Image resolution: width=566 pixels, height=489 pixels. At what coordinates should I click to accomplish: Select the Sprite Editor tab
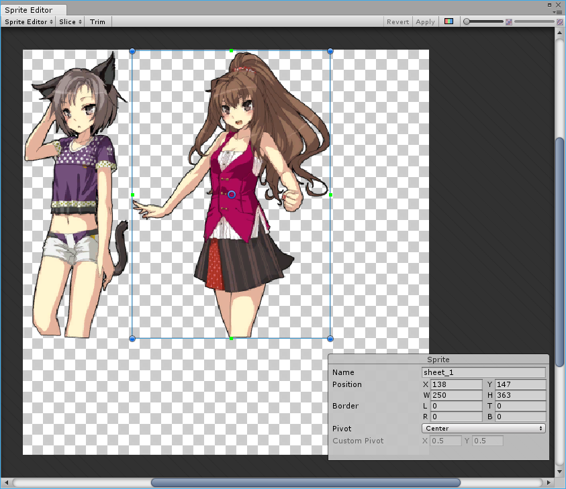pyautogui.click(x=34, y=10)
